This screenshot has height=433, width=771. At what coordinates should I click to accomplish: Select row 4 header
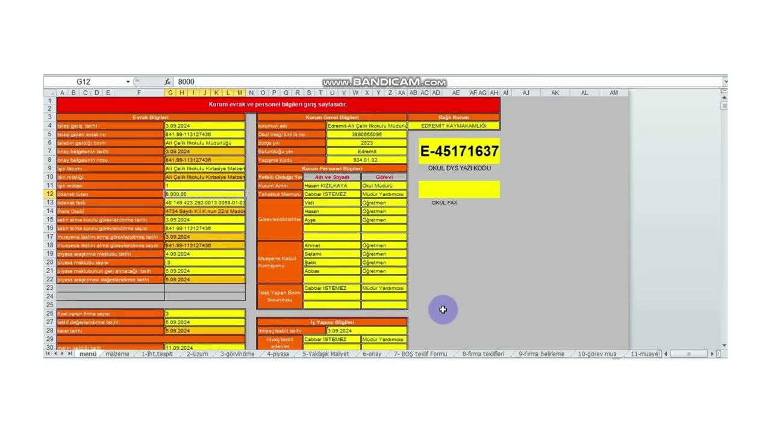50,126
